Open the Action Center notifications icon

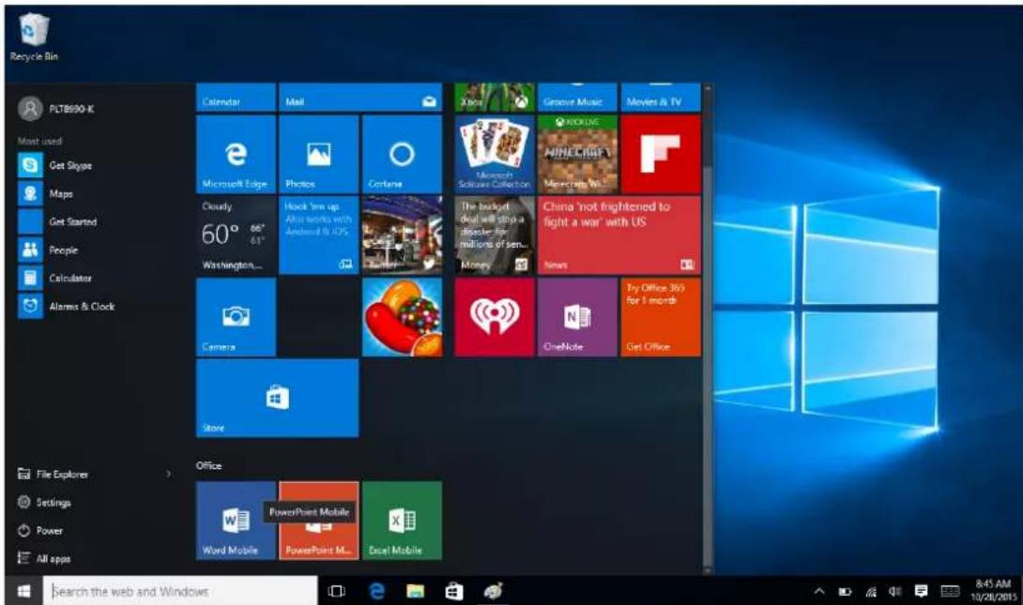pos(921,591)
